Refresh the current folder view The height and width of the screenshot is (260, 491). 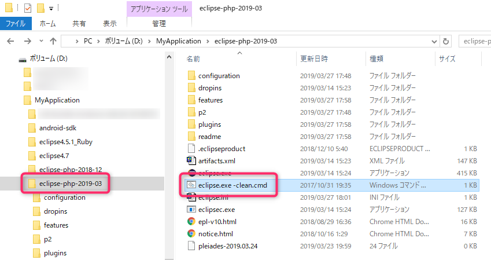tap(446, 41)
